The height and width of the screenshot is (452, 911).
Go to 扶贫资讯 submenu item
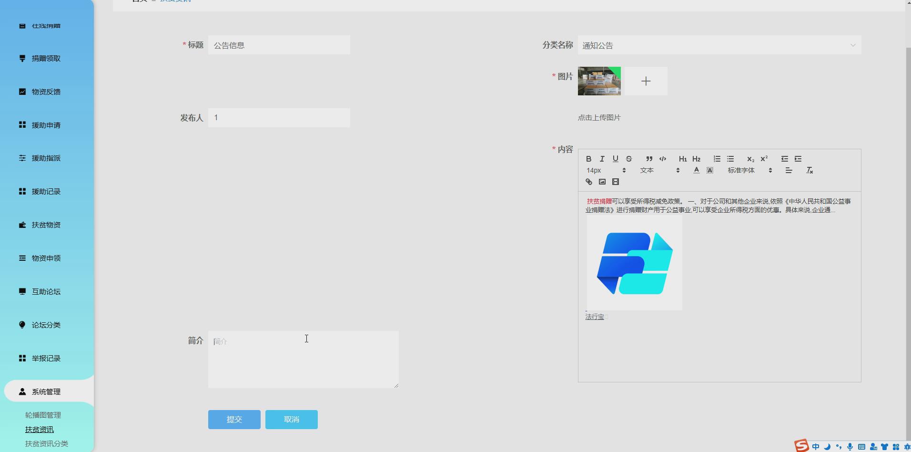pos(40,429)
